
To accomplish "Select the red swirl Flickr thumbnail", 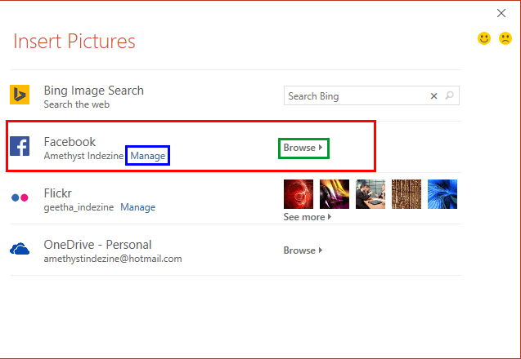I will [x=299, y=194].
